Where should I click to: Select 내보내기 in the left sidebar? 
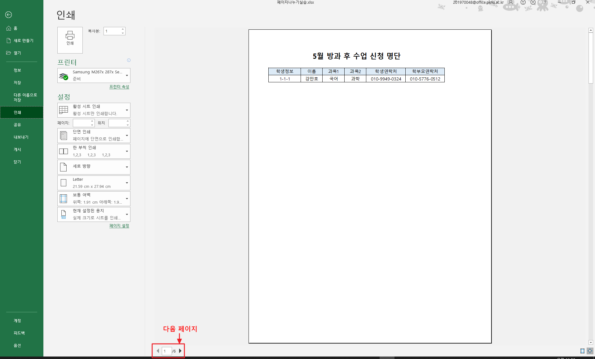tap(21, 137)
